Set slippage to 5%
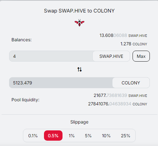 click(88, 136)
